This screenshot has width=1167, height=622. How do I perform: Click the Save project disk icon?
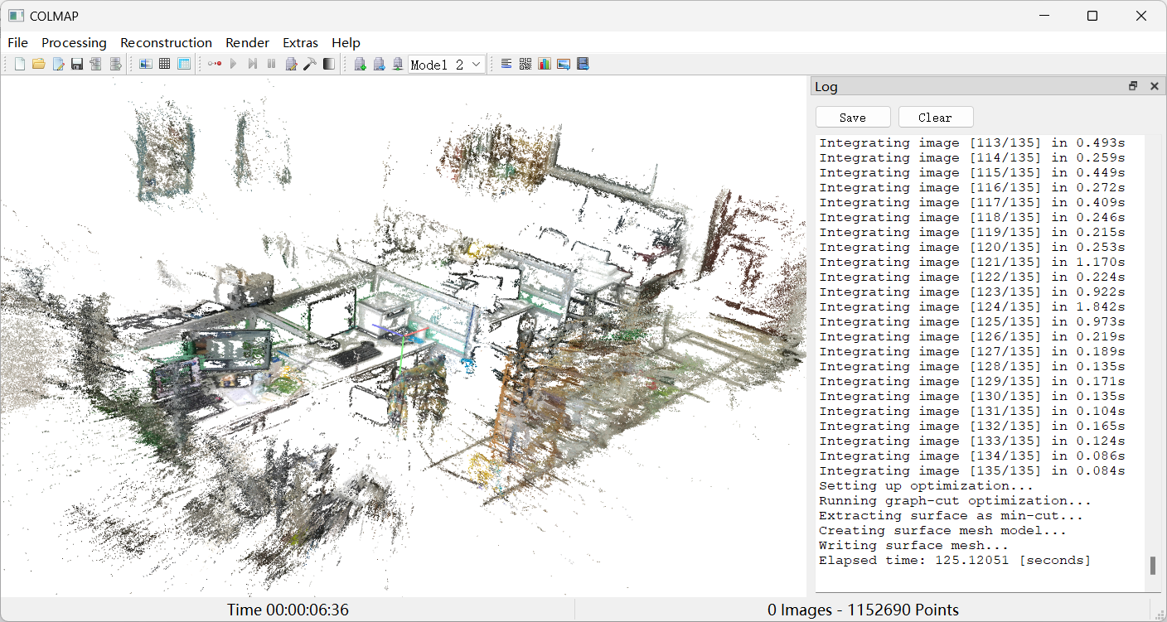click(x=77, y=64)
